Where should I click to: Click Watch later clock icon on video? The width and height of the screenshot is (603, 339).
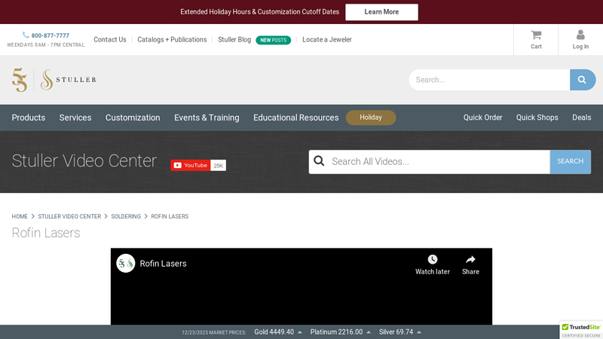pos(432,260)
